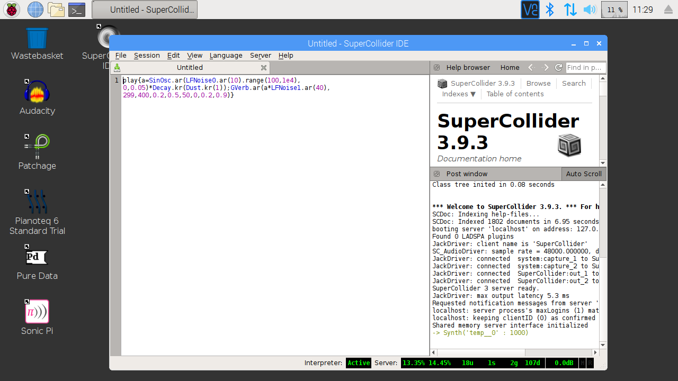Screen dimensions: 678x381
Task: Click the Post window dock handle icon
Action: coord(437,174)
